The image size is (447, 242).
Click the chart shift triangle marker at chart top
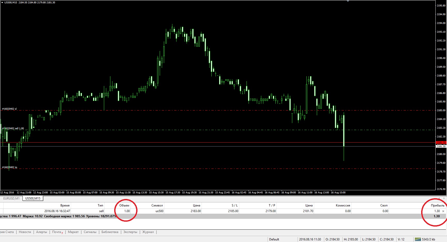coord(348,1)
